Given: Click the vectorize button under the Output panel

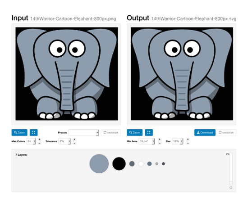Looking at the screenshot, I should (226, 132).
